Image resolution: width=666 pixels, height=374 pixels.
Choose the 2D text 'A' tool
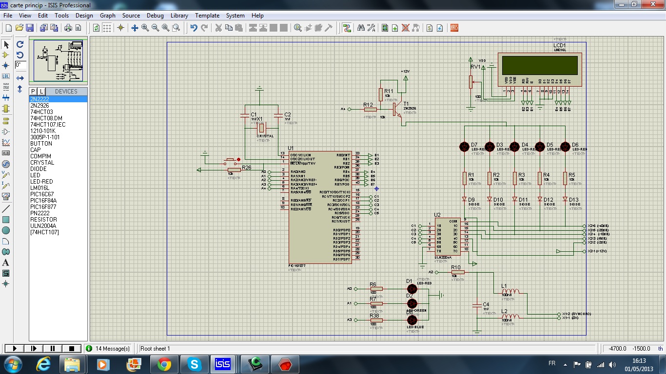click(6, 262)
